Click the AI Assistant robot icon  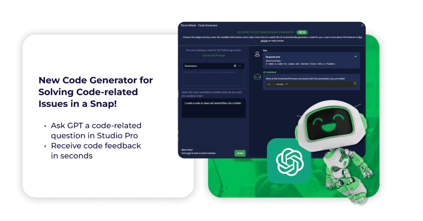tap(257, 76)
